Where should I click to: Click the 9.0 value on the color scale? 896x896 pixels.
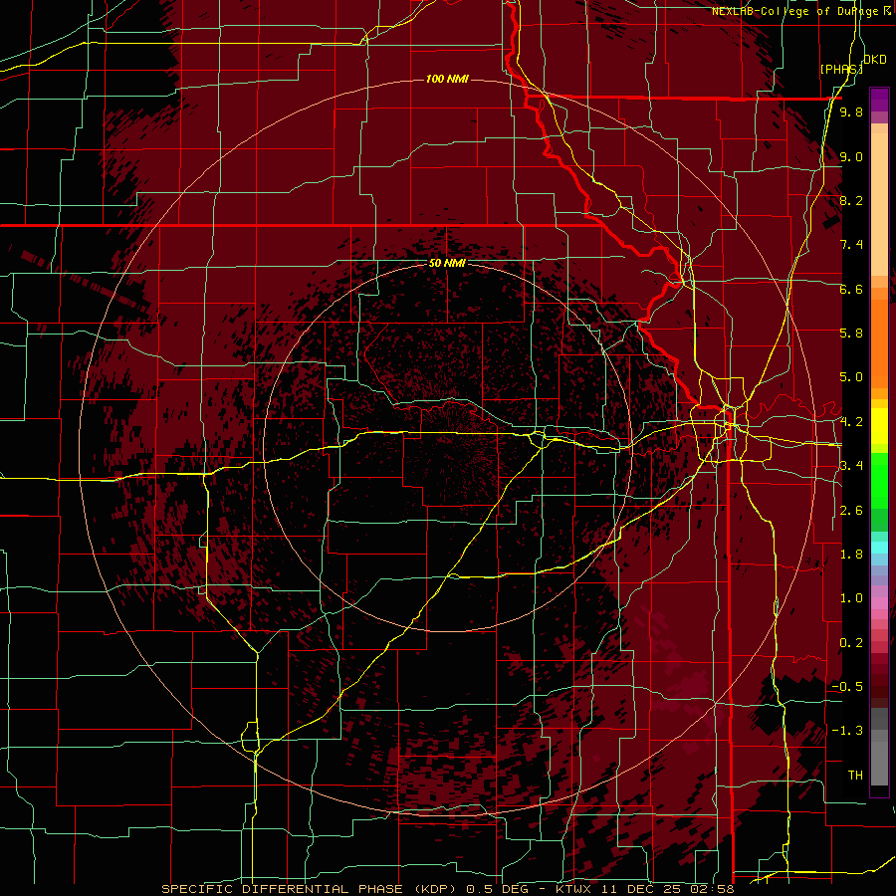click(851, 156)
